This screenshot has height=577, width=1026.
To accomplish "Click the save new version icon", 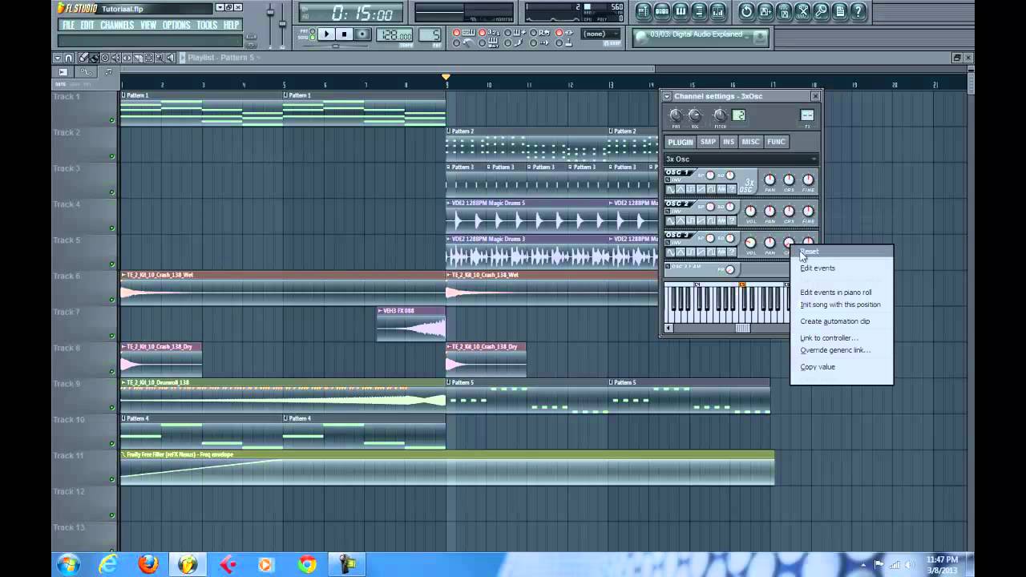I will (765, 11).
